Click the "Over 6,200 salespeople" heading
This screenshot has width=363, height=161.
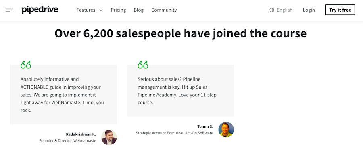181,33
